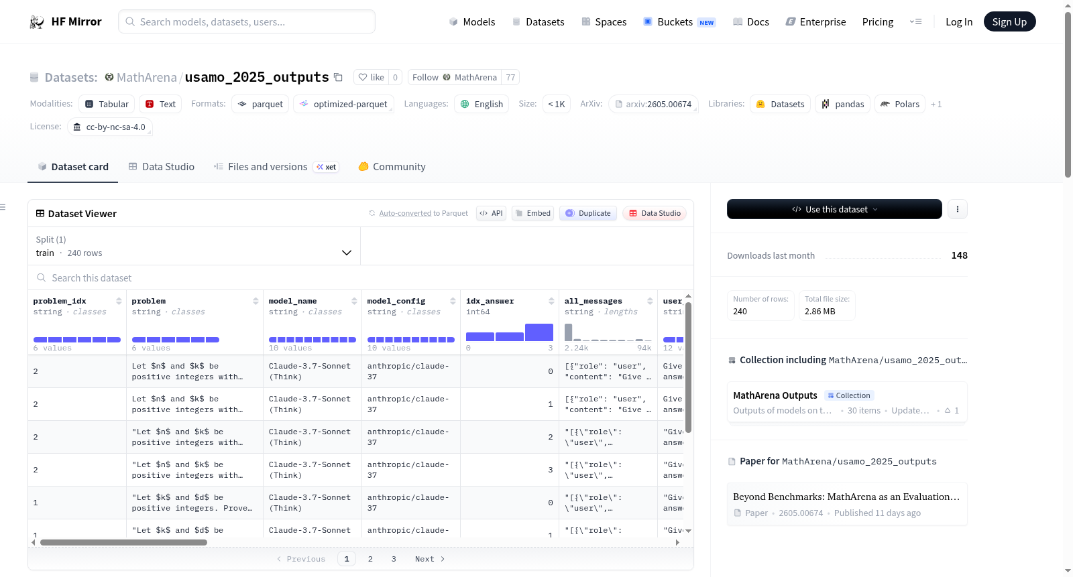Click the all_messages lengths histogram
Screen dimensions: 1073x577
(608, 332)
